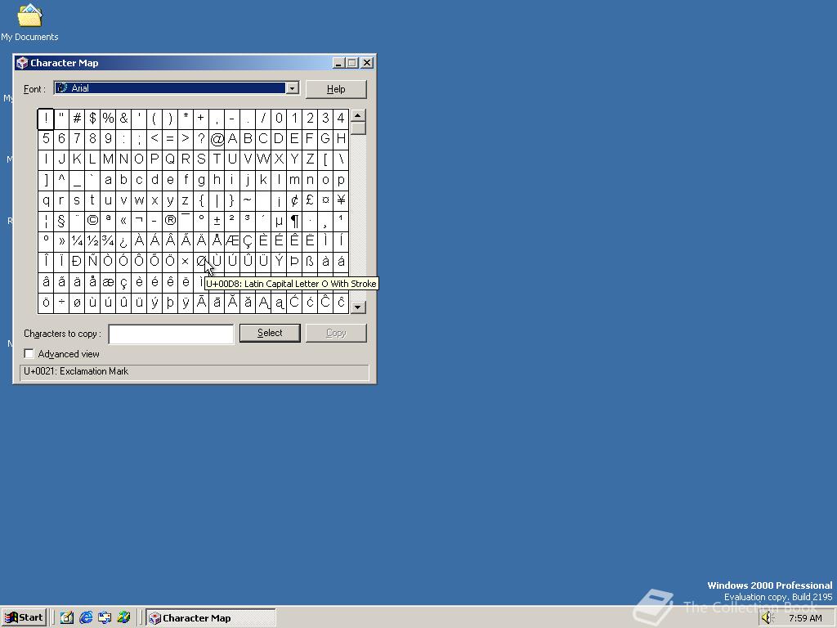The height and width of the screenshot is (628, 837).
Task: Select the inverted question mark ¿ cell
Action: click(x=123, y=241)
